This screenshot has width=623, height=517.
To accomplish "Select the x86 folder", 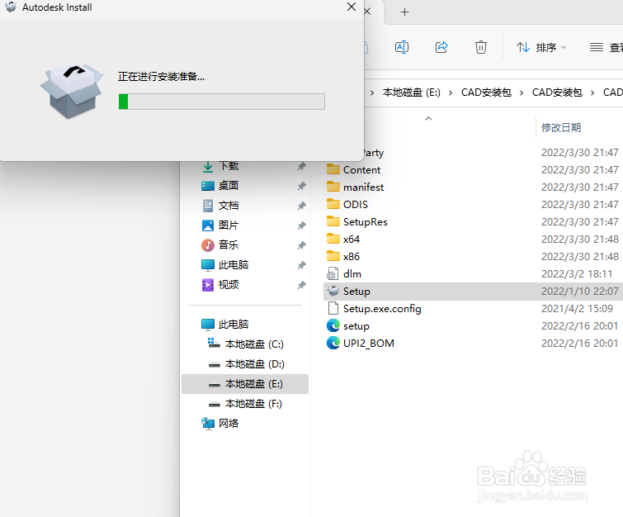I will coord(352,257).
